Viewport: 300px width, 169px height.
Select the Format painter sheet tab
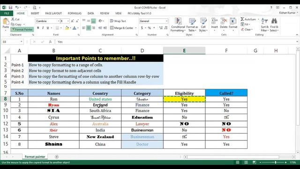[x=35, y=157]
